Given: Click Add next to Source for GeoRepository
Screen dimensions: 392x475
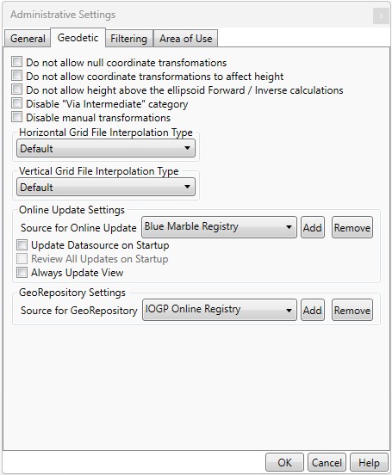Looking at the screenshot, I should [x=313, y=310].
